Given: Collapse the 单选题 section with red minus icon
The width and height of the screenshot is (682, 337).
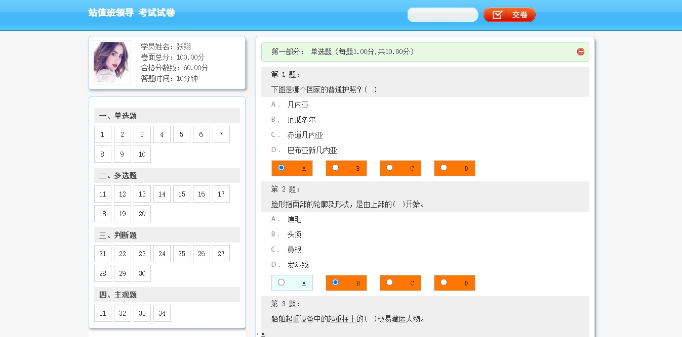Looking at the screenshot, I should point(581,52).
